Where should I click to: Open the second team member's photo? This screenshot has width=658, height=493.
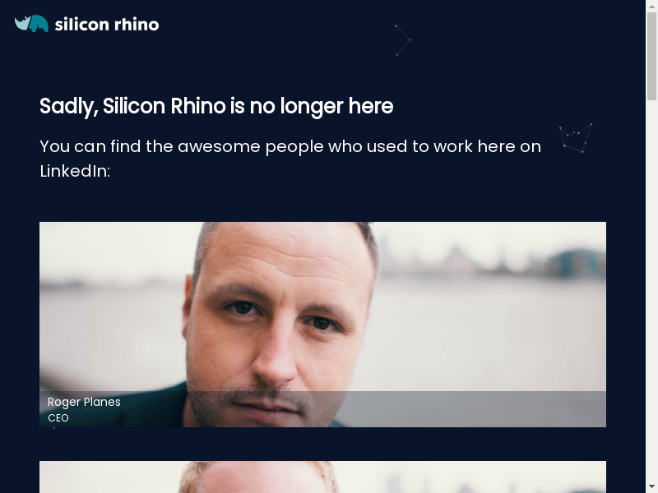coord(322,477)
